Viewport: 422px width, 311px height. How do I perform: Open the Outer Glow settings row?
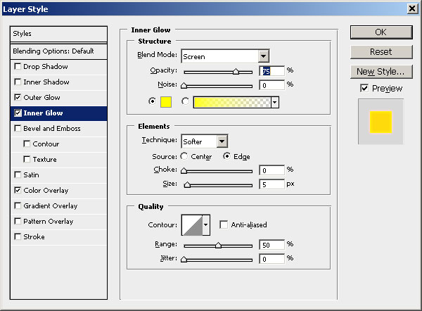tap(58, 98)
